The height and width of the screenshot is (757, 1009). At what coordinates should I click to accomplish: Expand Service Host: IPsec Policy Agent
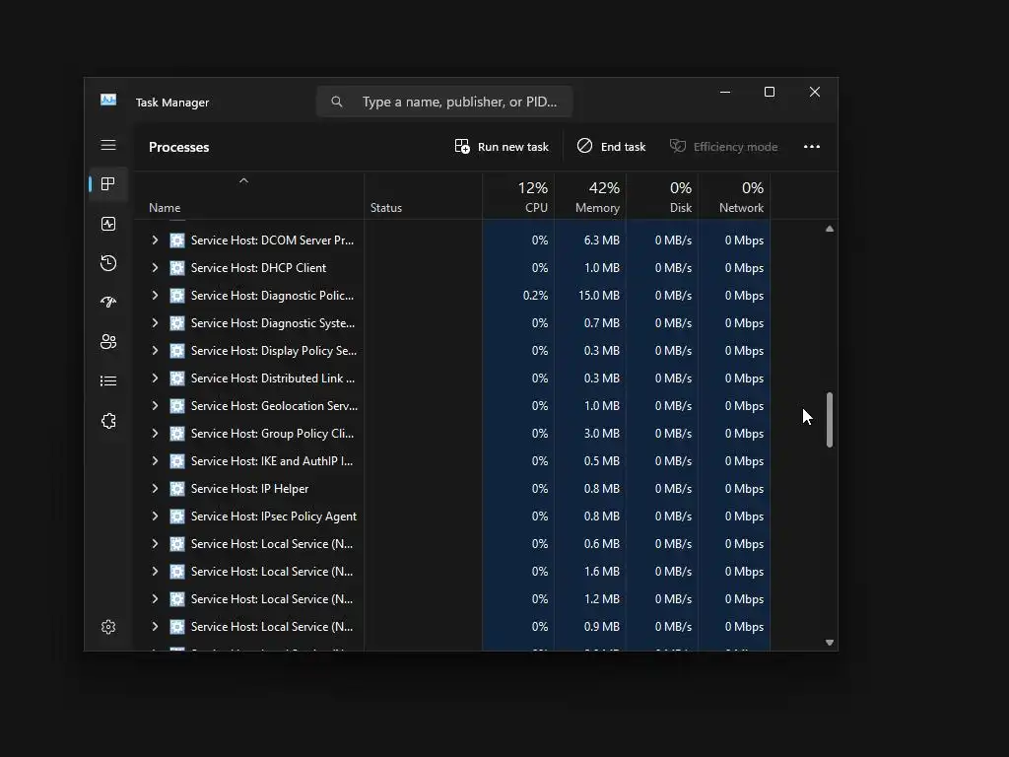[155, 516]
